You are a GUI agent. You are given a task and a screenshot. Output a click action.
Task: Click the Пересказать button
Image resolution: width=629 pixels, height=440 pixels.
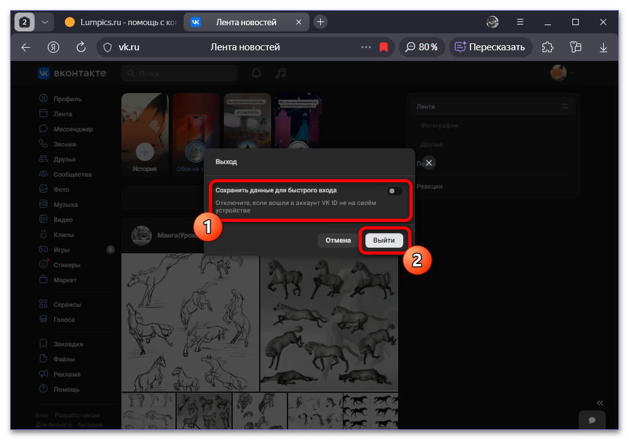click(490, 47)
